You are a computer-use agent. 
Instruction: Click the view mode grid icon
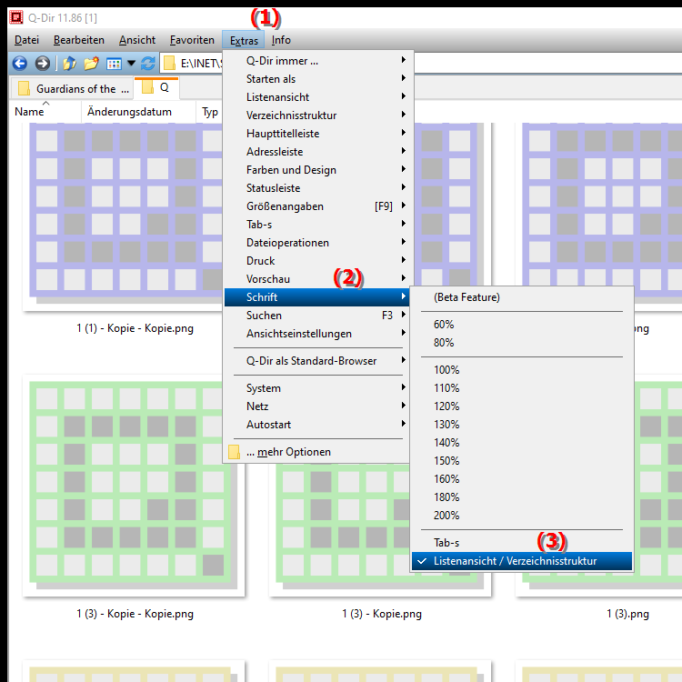click(114, 64)
